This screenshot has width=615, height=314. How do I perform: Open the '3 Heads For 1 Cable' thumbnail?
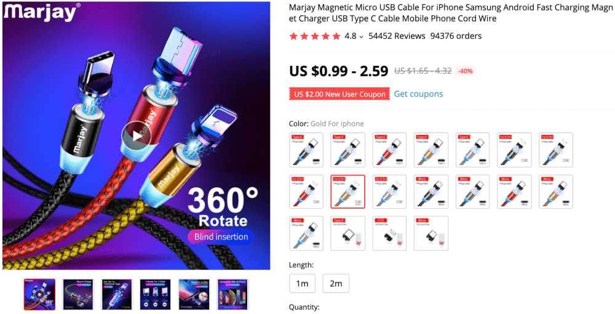[156, 294]
